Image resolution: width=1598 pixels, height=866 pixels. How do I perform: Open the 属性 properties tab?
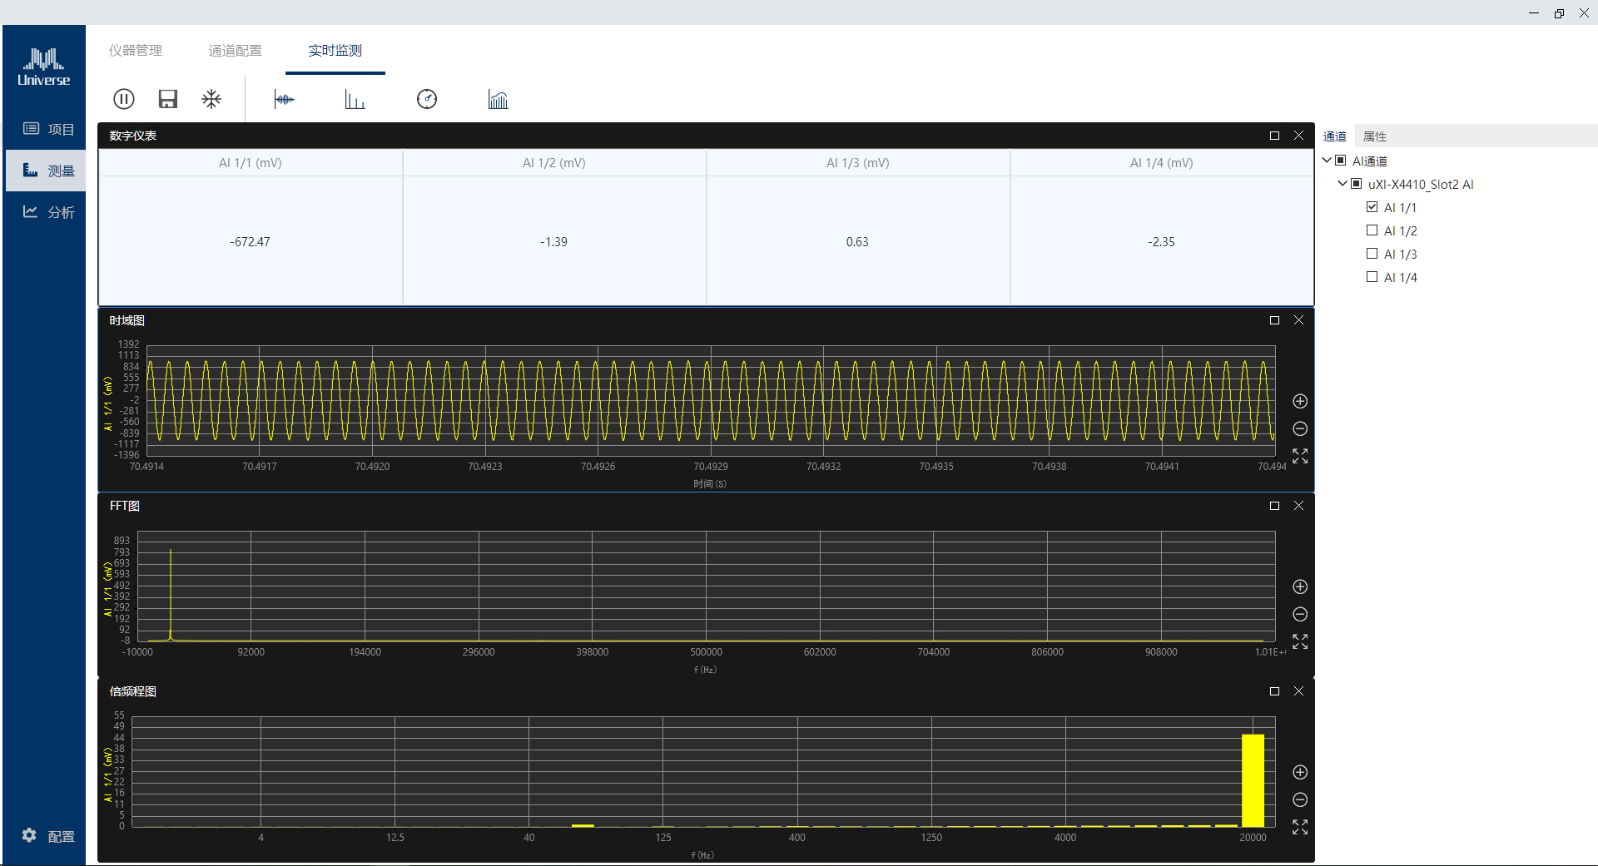[x=1374, y=136]
